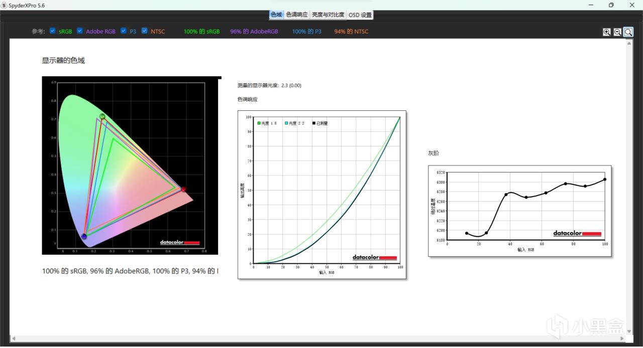643x348 pixels.
Task: Toggle the P3 reference checkbox
Action: coord(124,31)
